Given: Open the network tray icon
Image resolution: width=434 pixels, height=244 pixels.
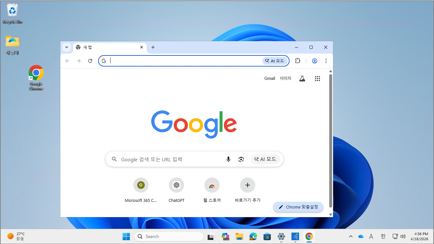Looking at the screenshot, I should pos(395,236).
